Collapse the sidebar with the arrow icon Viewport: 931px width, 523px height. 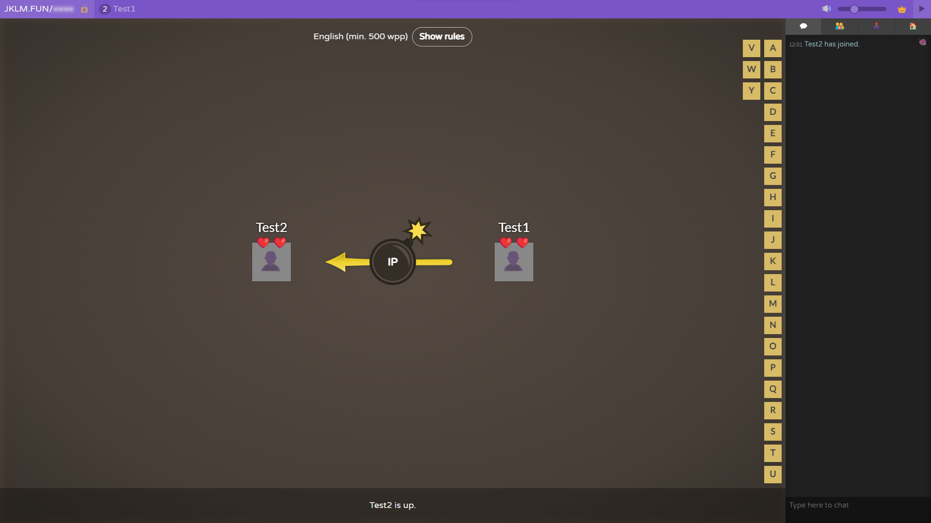tap(922, 9)
